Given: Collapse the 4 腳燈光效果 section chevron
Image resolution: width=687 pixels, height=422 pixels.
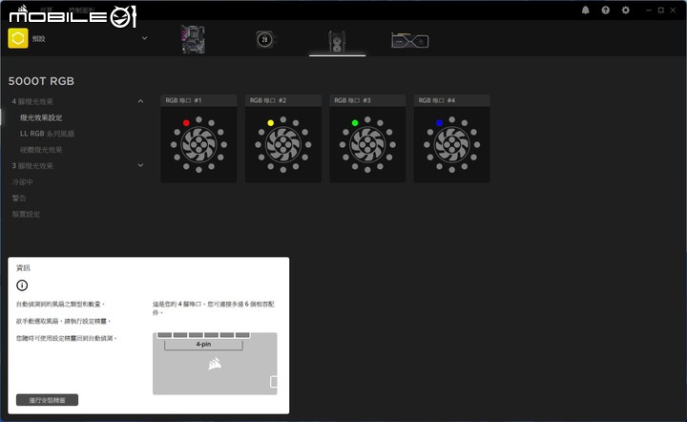Looking at the screenshot, I should (140, 101).
